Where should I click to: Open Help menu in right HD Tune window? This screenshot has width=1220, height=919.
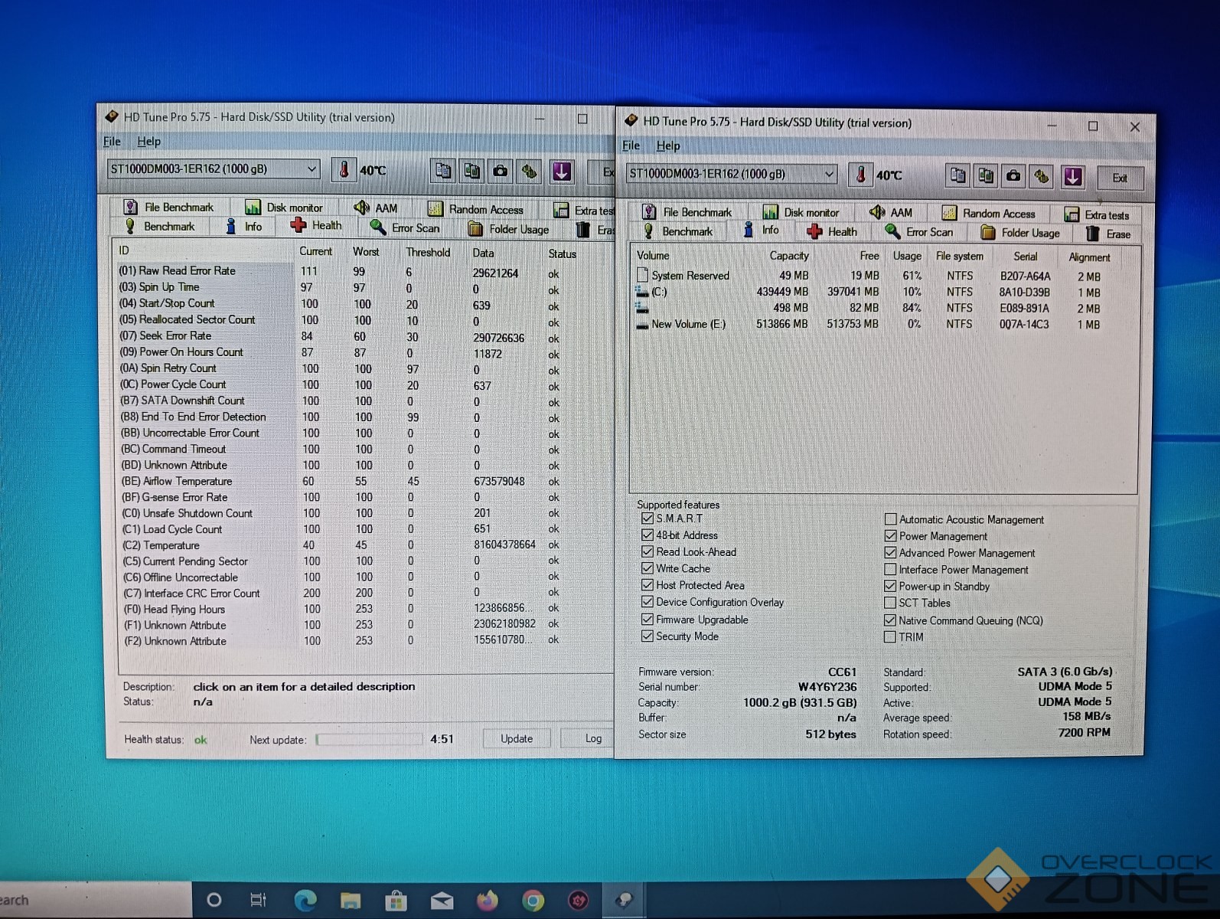click(x=667, y=146)
